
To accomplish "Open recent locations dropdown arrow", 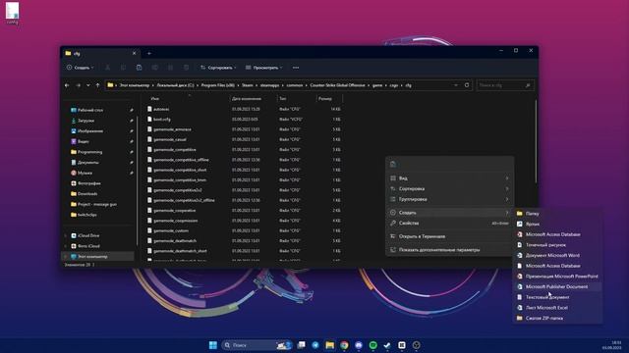I will (x=88, y=85).
